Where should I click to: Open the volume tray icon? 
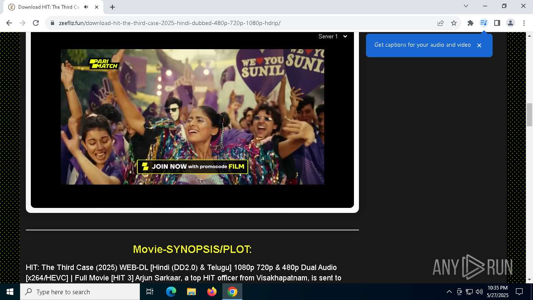tap(479, 292)
